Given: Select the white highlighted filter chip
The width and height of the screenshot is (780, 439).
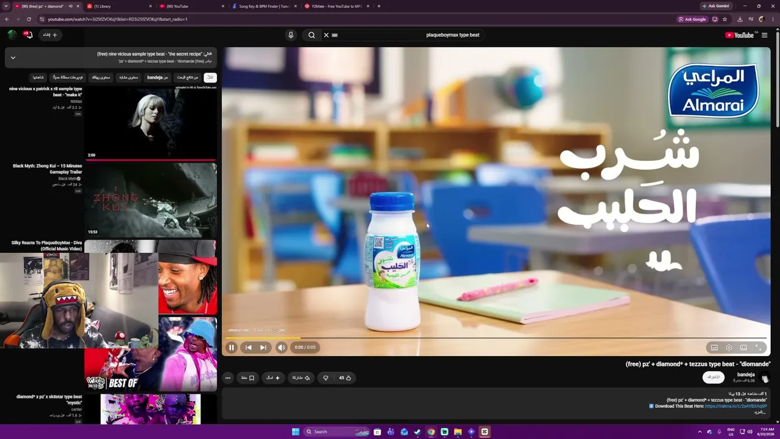Looking at the screenshot, I should pos(210,77).
